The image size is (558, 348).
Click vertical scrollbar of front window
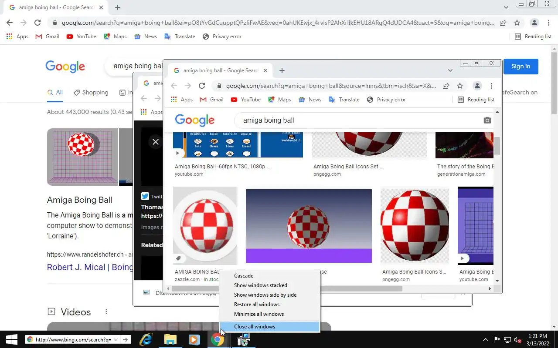click(x=497, y=146)
